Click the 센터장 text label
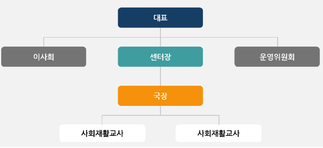Viewport: 323px width, 148px height. 160,57
